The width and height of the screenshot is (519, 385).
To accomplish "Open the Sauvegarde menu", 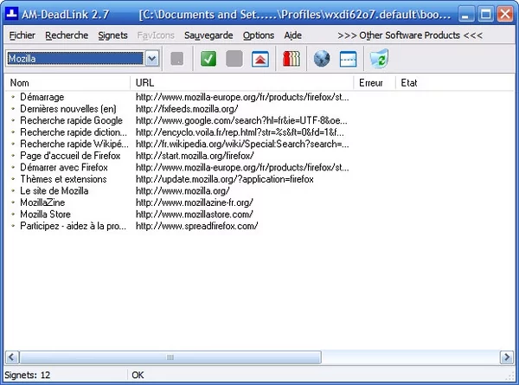I will click(x=208, y=35).
